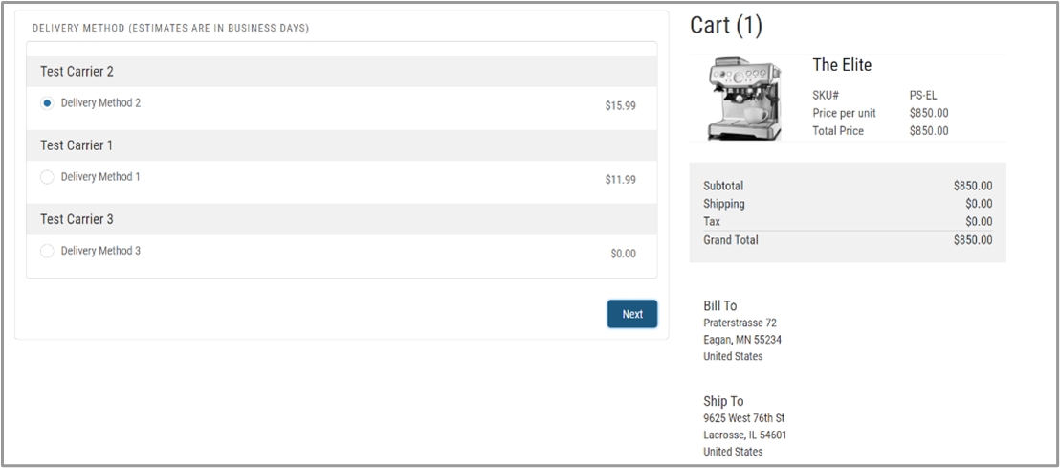The height and width of the screenshot is (468, 1060).
Task: Click the $0.00 Delivery Method 3 price
Action: coord(623,254)
